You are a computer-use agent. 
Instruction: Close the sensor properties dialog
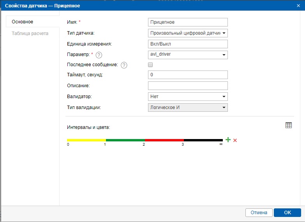coord(298,5)
